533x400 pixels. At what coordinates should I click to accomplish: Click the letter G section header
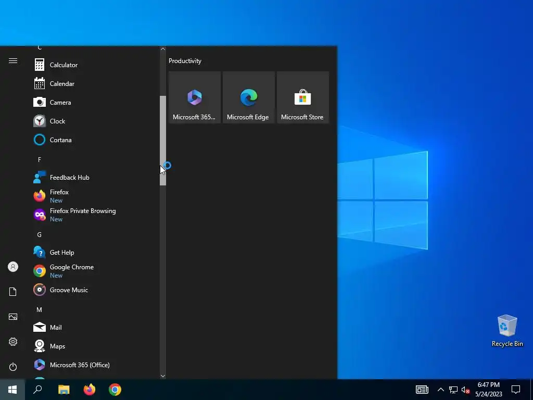(40, 235)
